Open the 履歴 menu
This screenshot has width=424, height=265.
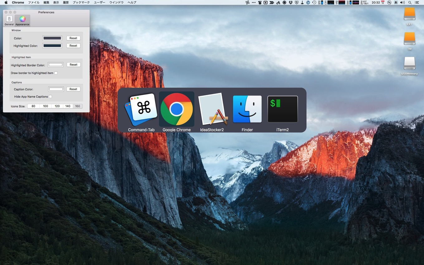coord(66,2)
